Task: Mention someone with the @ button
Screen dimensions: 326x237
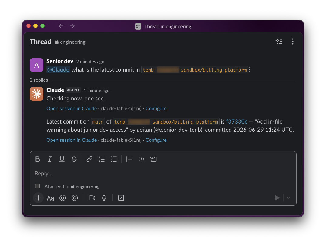Action: [75, 198]
